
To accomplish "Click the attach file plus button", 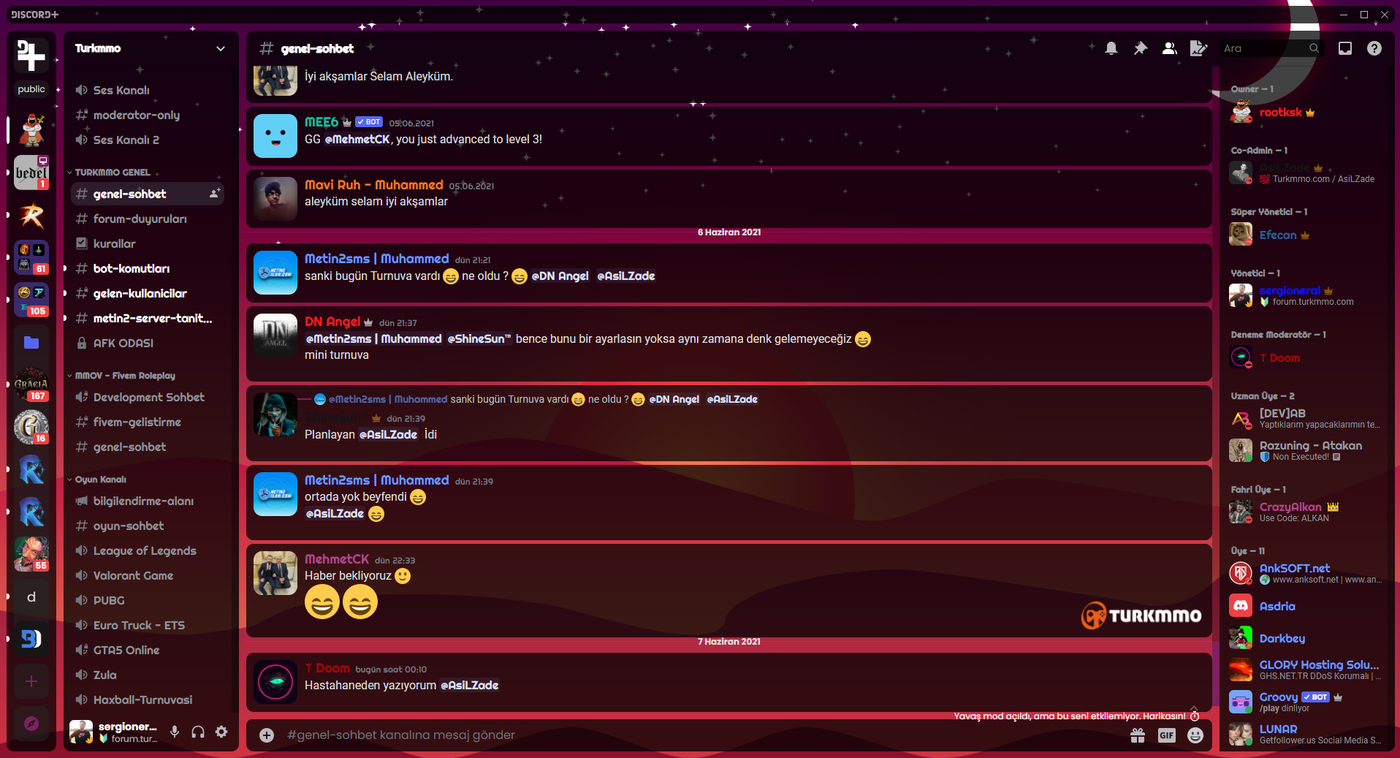I will (267, 735).
